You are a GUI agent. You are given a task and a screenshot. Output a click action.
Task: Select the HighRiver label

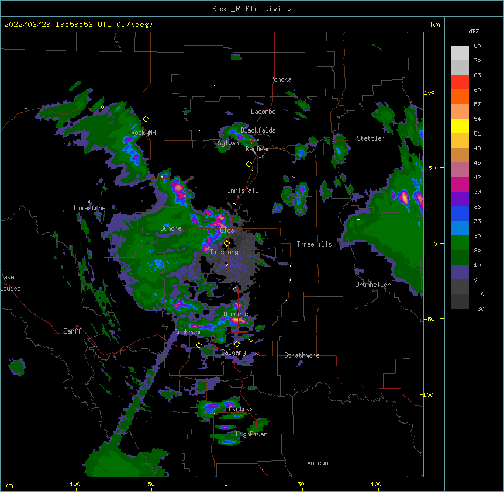[x=251, y=434]
